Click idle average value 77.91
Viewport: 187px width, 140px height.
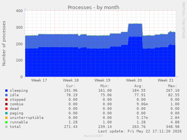coord(140,95)
